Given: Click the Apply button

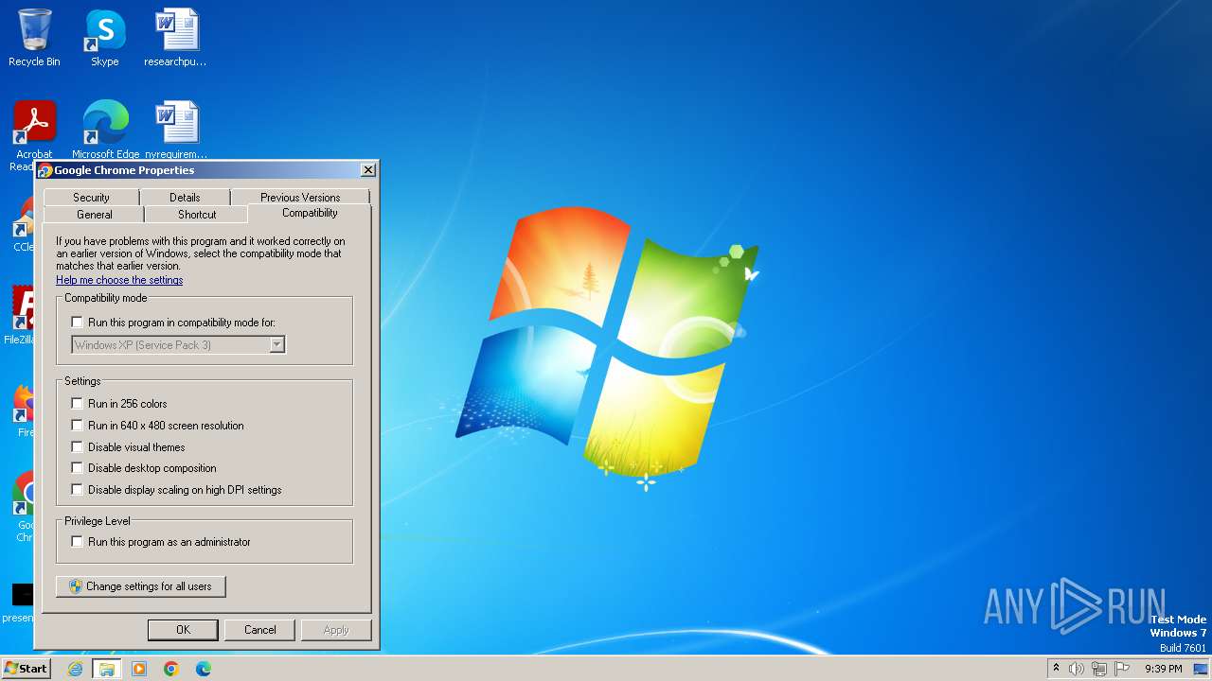Looking at the screenshot, I should click(x=336, y=630).
